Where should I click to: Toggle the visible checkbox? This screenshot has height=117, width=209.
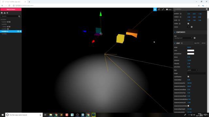(x=188, y=24)
